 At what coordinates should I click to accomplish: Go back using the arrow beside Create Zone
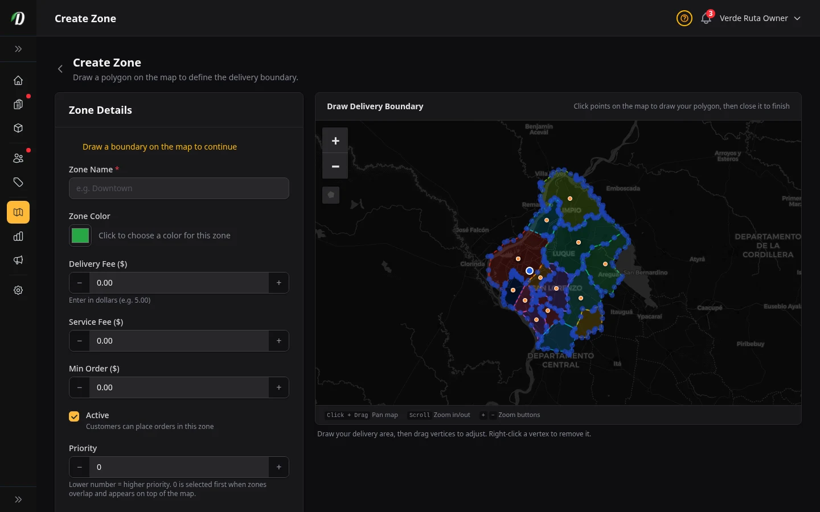pyautogui.click(x=60, y=69)
